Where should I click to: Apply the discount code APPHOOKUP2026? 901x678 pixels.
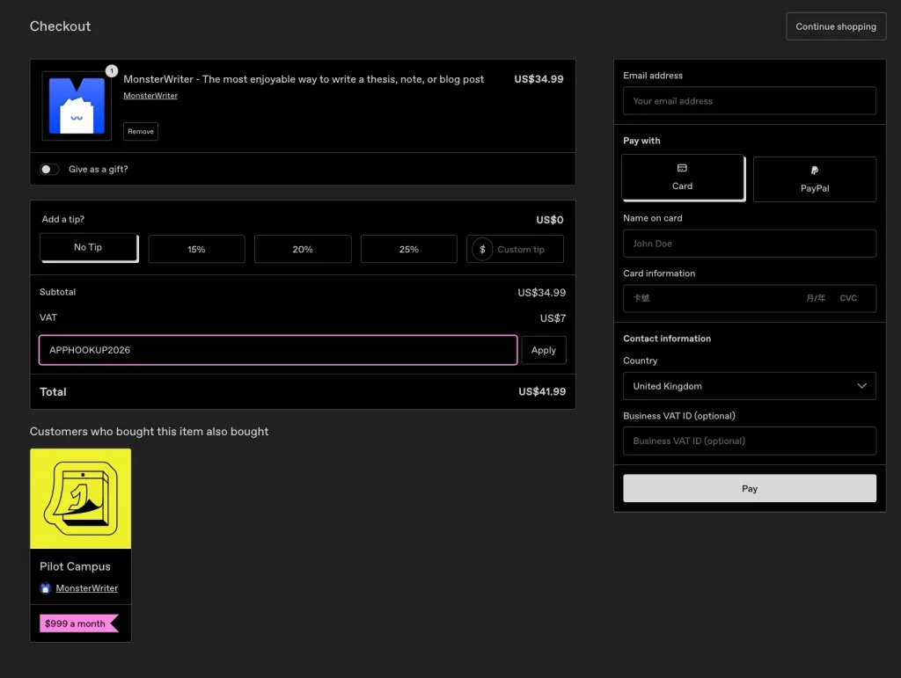click(543, 350)
